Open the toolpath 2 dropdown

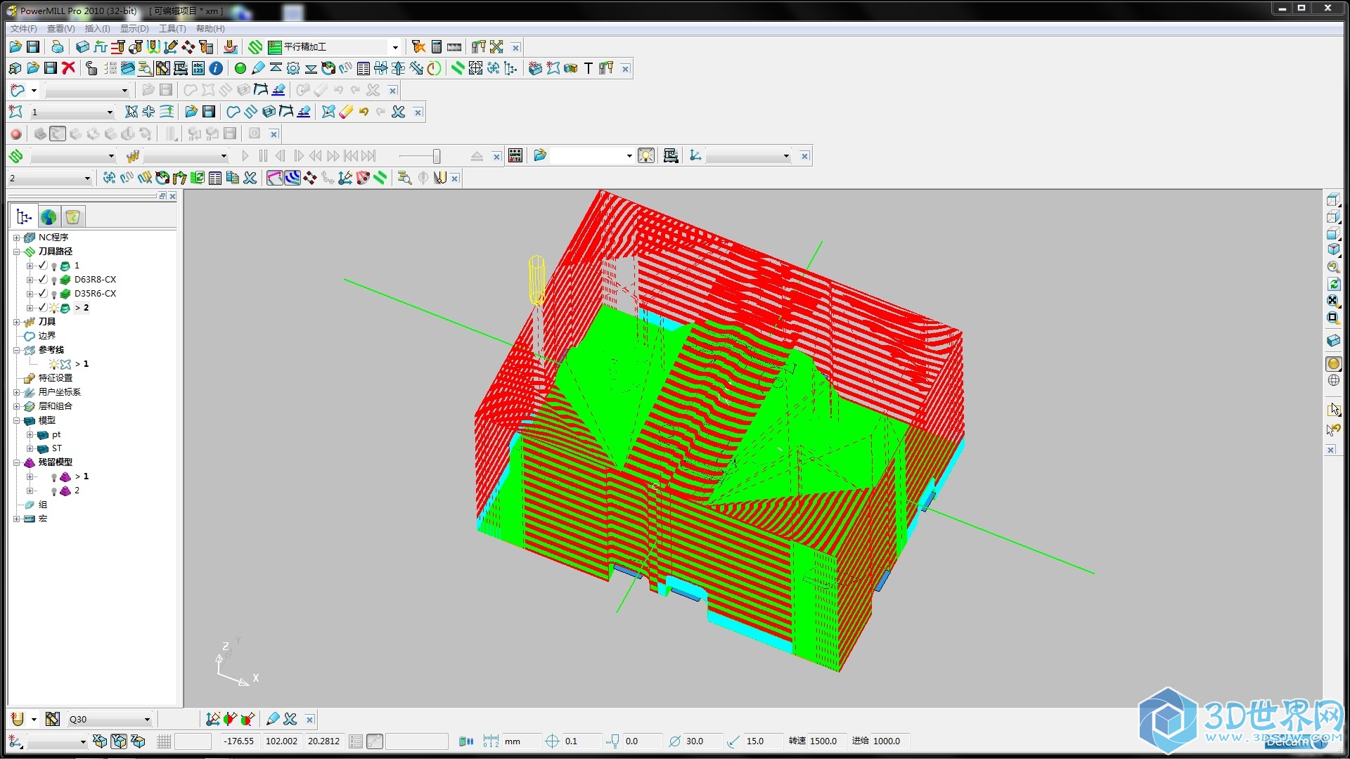click(x=87, y=179)
